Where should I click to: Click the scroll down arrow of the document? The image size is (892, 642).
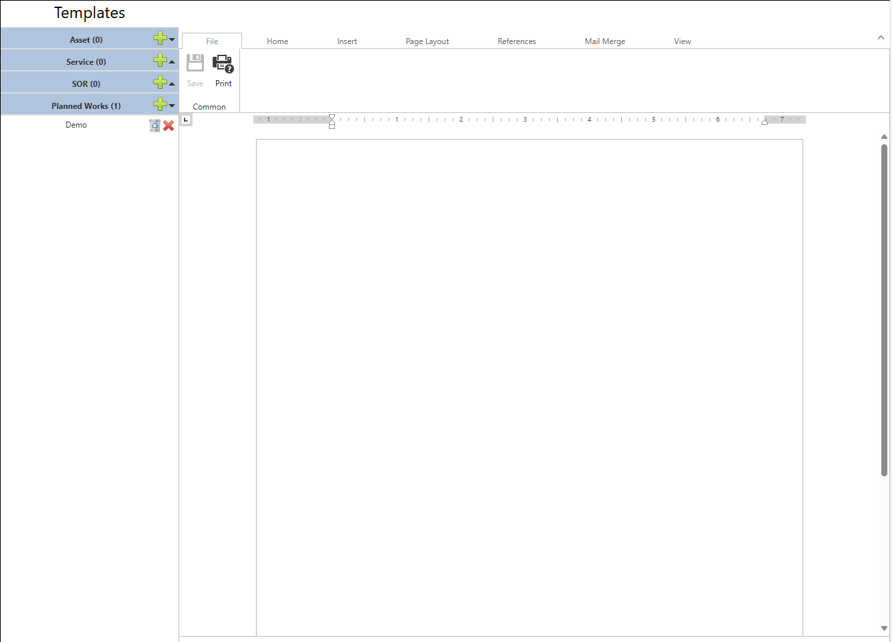coord(884,628)
